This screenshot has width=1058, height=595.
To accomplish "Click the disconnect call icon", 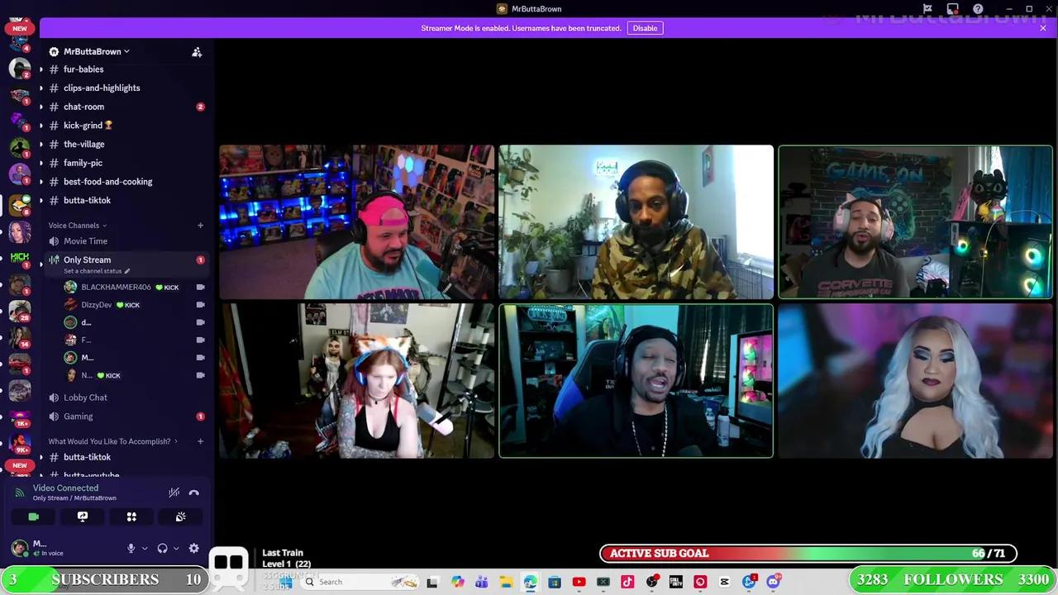I will (x=193, y=493).
